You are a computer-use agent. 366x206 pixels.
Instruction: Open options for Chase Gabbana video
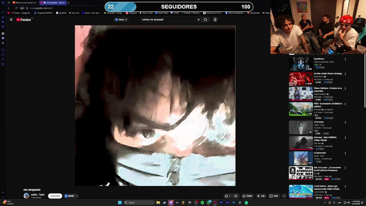(345, 88)
